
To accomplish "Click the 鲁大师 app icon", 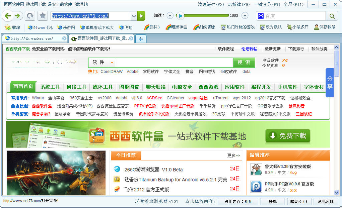I will 256,169.
